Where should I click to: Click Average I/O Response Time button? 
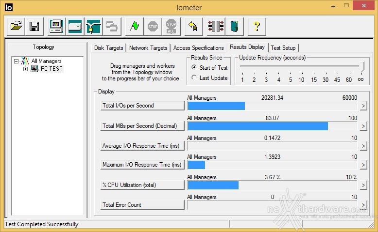[142, 146]
